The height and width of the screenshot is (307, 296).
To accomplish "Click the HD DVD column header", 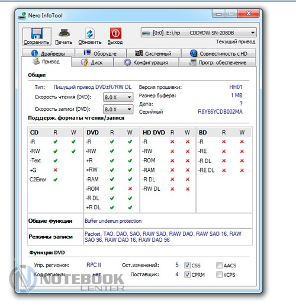I will pyautogui.click(x=154, y=132).
